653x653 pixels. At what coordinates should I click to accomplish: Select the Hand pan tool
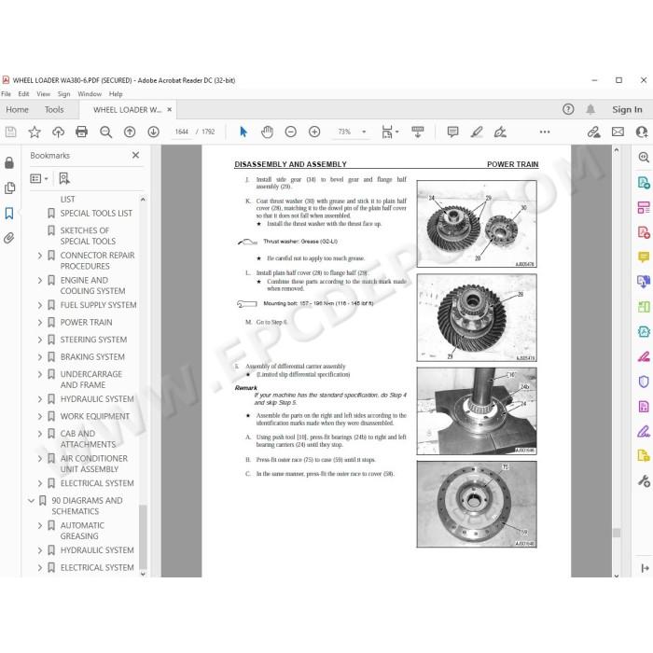(267, 132)
